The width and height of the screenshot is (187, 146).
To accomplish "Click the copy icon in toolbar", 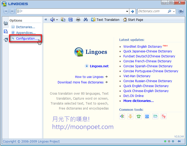I will click(63, 20).
